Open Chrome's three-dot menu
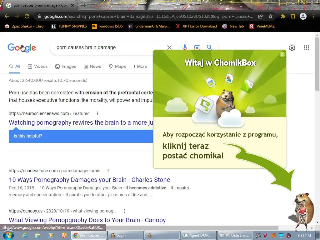This screenshot has height=240, width=320. pyautogui.click(x=313, y=16)
